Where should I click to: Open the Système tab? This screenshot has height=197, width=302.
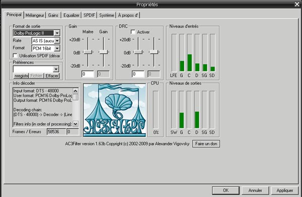click(107, 16)
